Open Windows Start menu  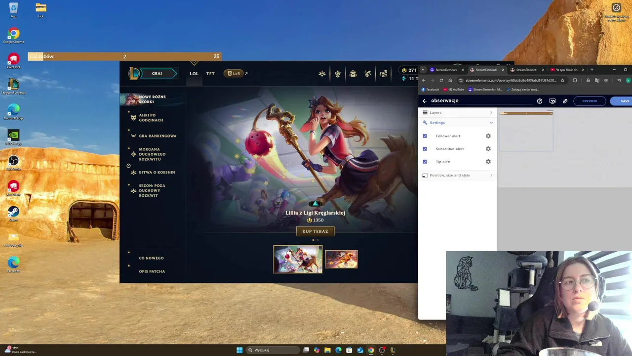pyautogui.click(x=239, y=350)
